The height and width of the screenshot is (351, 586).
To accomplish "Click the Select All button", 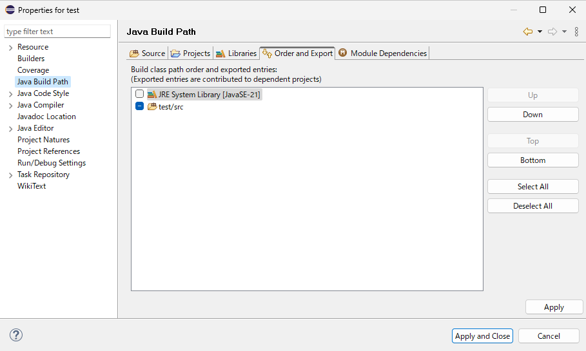I will pos(532,187).
